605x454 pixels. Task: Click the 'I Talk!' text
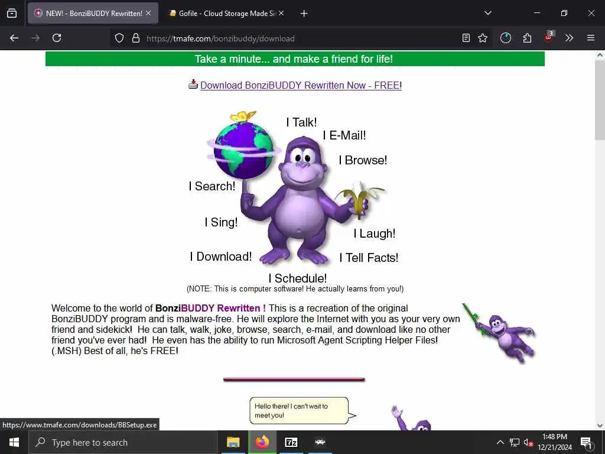(x=301, y=122)
